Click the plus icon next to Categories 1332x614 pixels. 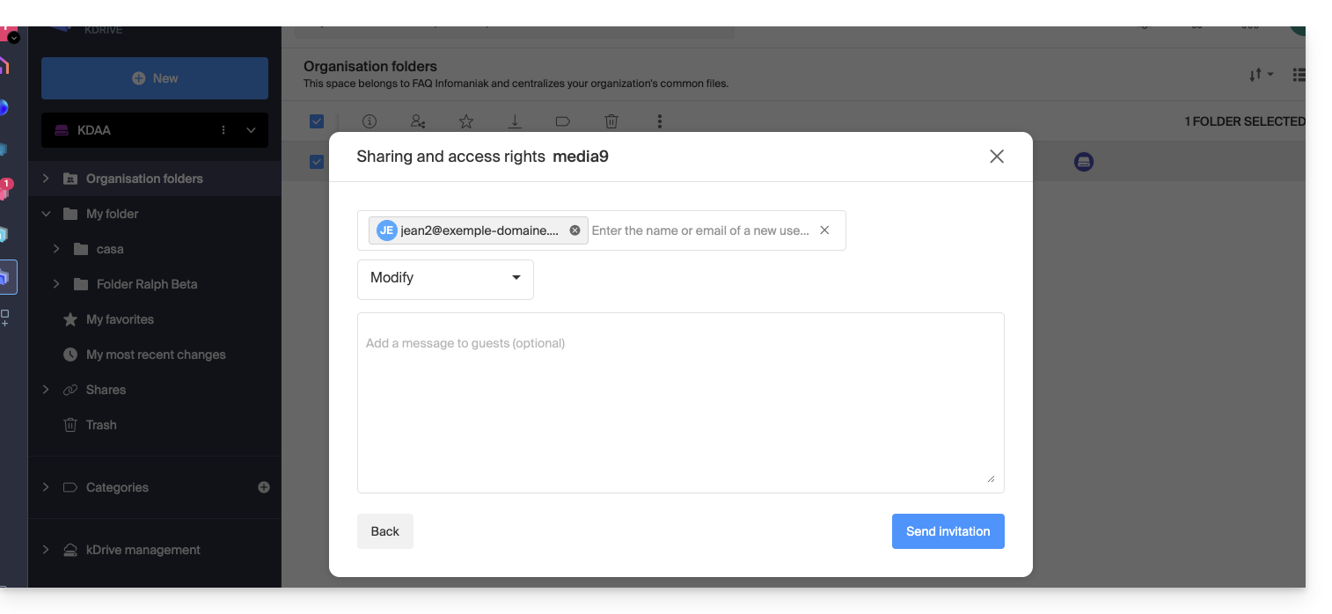click(x=264, y=487)
